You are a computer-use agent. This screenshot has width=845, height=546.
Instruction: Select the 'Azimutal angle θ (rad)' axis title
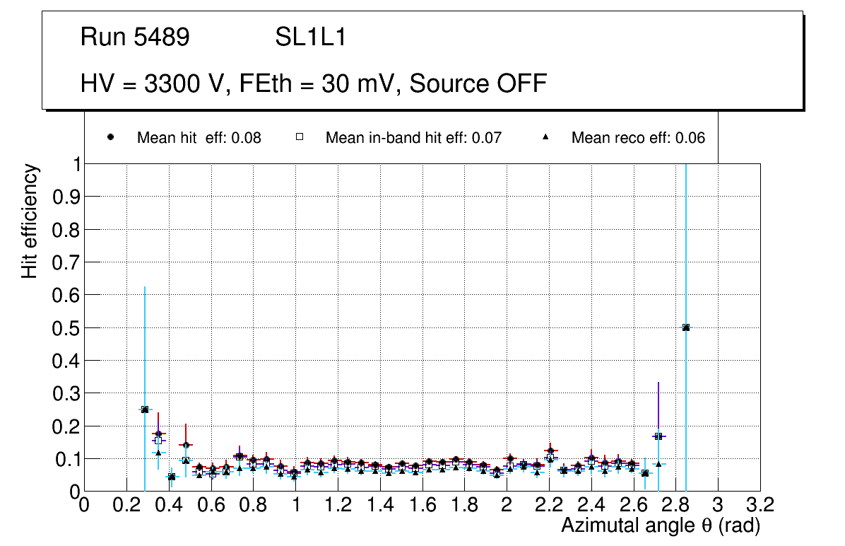click(x=660, y=525)
